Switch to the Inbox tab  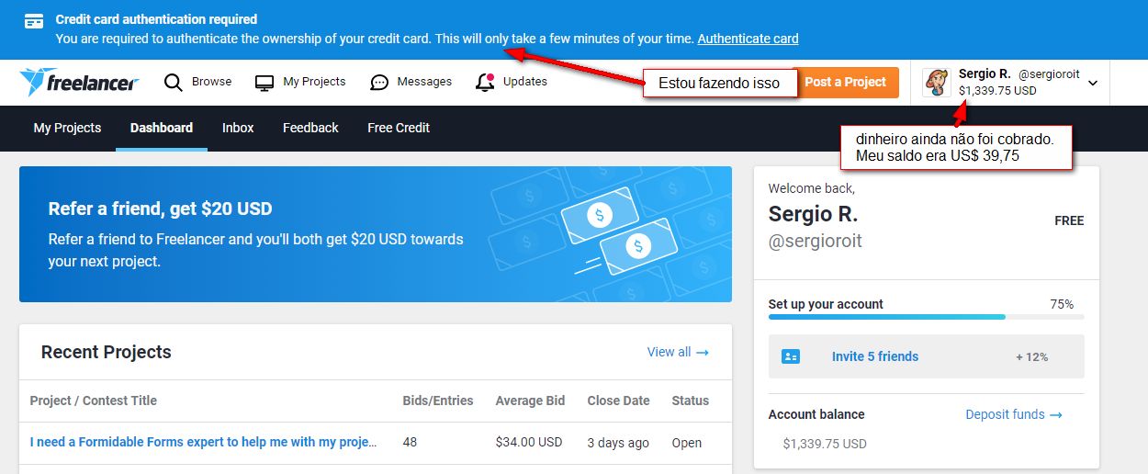238,128
